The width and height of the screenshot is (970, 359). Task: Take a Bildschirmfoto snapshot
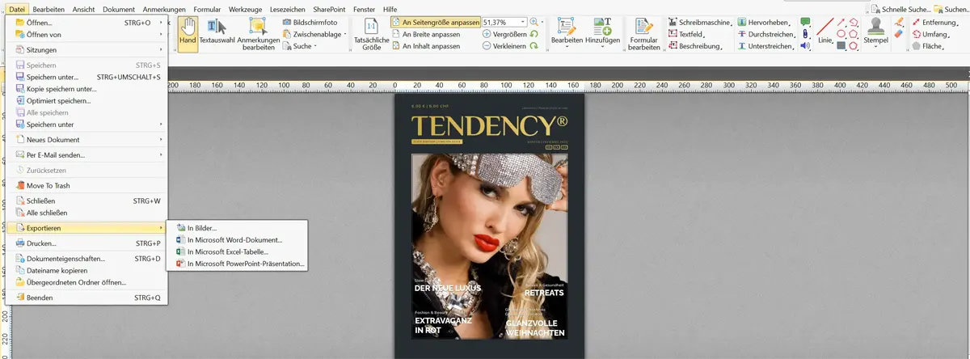310,23
